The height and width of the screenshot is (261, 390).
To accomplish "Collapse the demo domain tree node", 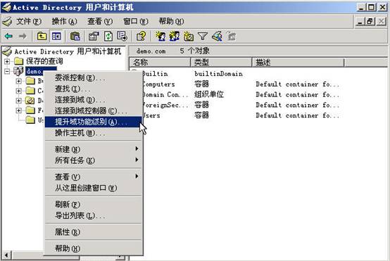I will pos(7,71).
